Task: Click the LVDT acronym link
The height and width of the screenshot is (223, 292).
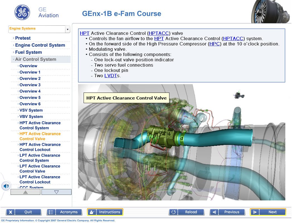Action: 111,76
